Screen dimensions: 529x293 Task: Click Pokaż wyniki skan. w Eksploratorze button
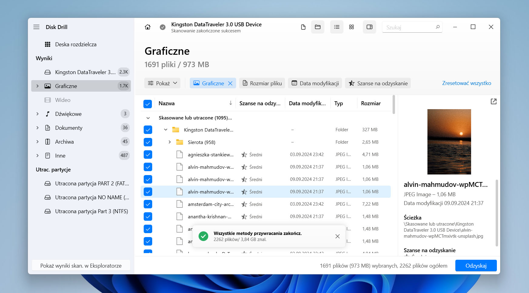[81, 265]
